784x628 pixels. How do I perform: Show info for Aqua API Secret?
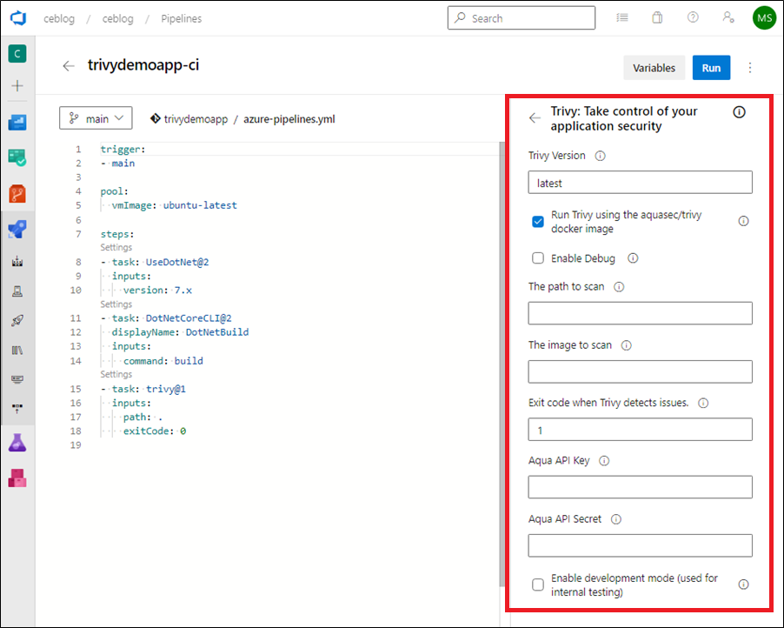[616, 519]
